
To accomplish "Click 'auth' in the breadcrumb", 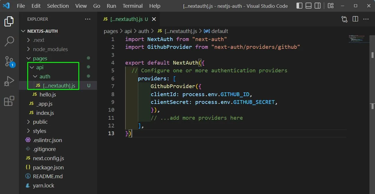I will pyautogui.click(x=144, y=31).
